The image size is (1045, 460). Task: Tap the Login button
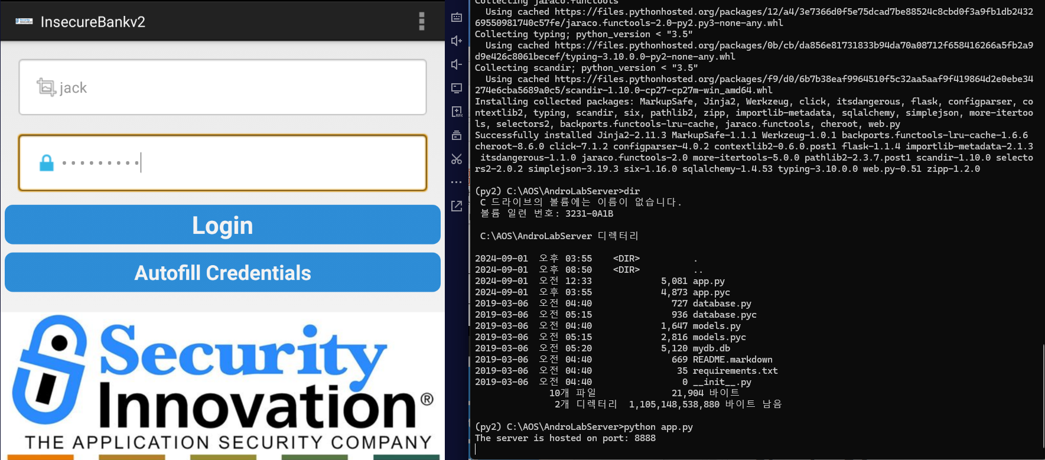(223, 224)
